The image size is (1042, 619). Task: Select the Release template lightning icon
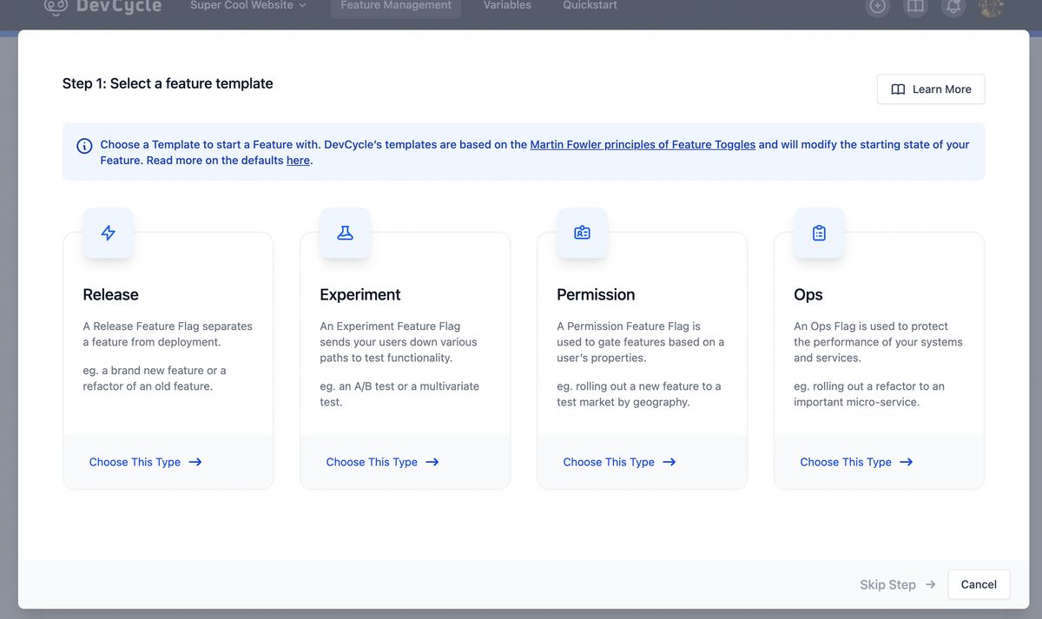[x=108, y=233]
